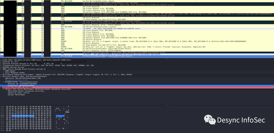
Task: Expand the Ioctl Response (0x0b) subtree
Action: (x=4, y=73)
